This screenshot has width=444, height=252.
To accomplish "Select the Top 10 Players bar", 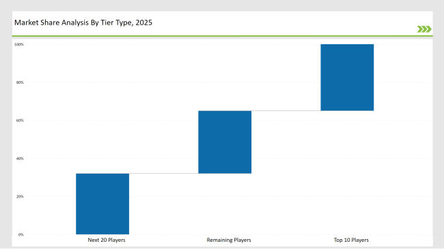I will pyautogui.click(x=347, y=78).
